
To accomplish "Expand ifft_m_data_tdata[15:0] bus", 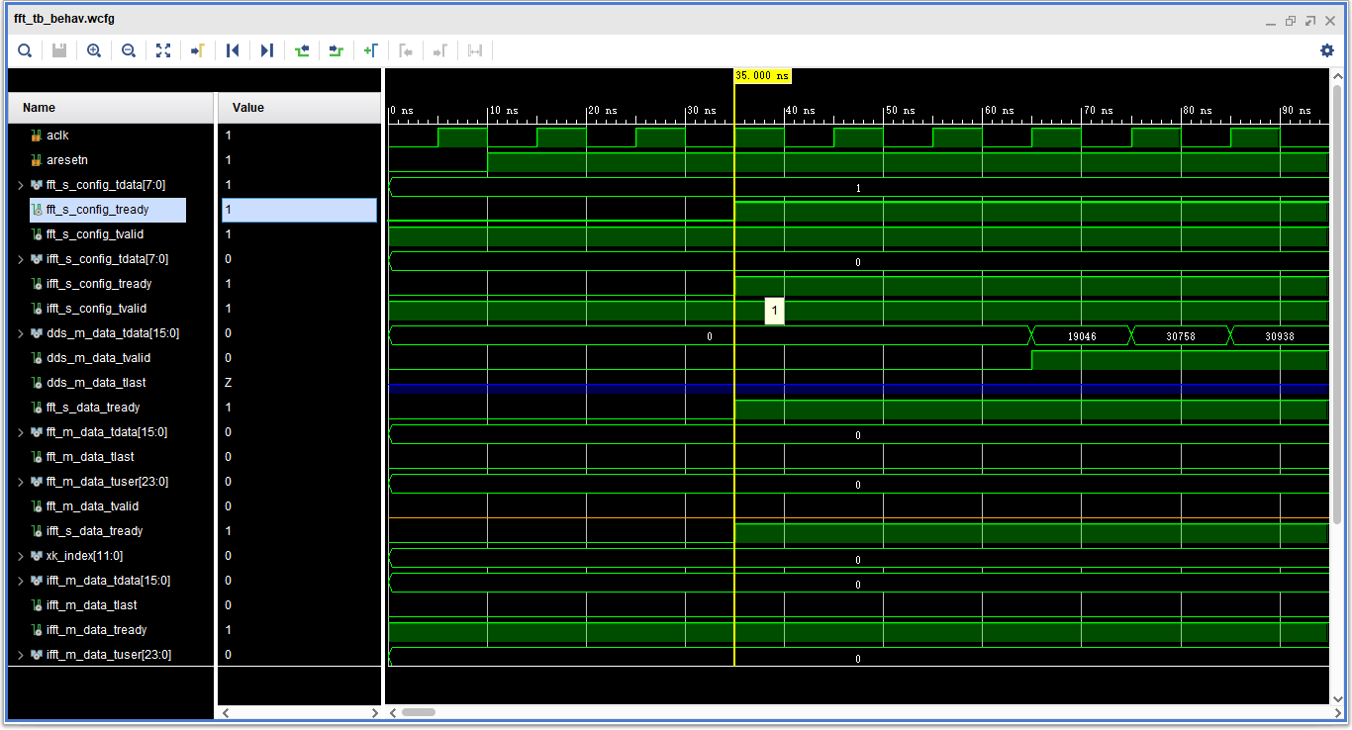I will (21, 581).
